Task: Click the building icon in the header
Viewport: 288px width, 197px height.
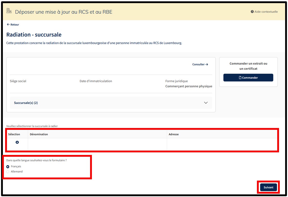Action: tap(9, 11)
